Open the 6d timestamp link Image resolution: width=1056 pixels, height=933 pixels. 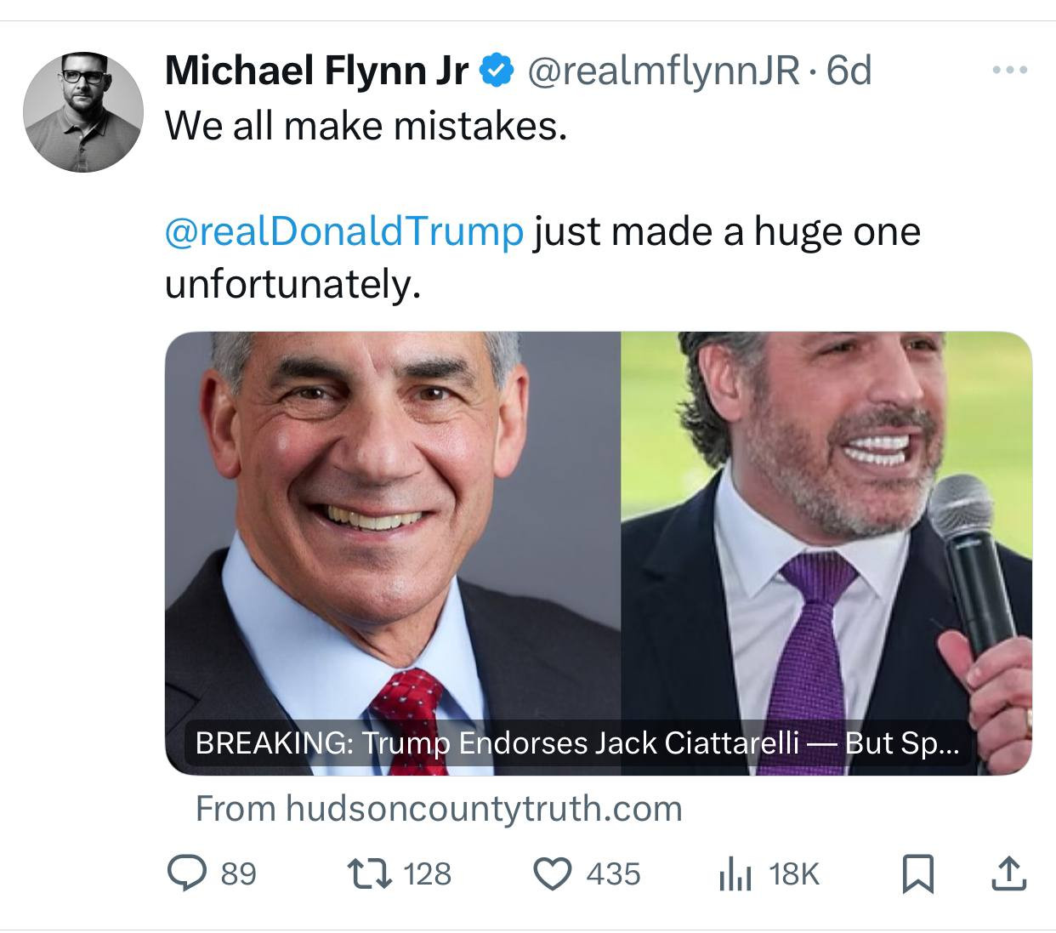849,71
